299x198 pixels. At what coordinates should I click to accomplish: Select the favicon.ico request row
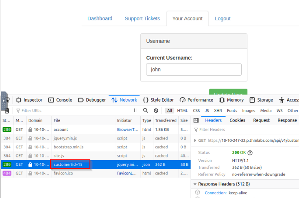(96, 173)
